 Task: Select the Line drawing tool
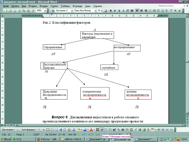pyautogui.click(x=39, y=129)
